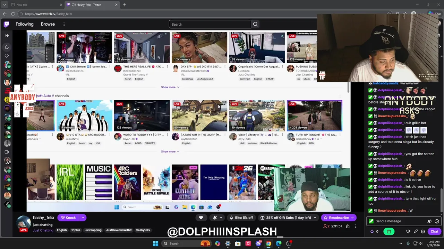Screen dimensions: 444x249
Task: Open the Bits balance diamond icon
Action: pyautogui.click(x=372, y=231)
